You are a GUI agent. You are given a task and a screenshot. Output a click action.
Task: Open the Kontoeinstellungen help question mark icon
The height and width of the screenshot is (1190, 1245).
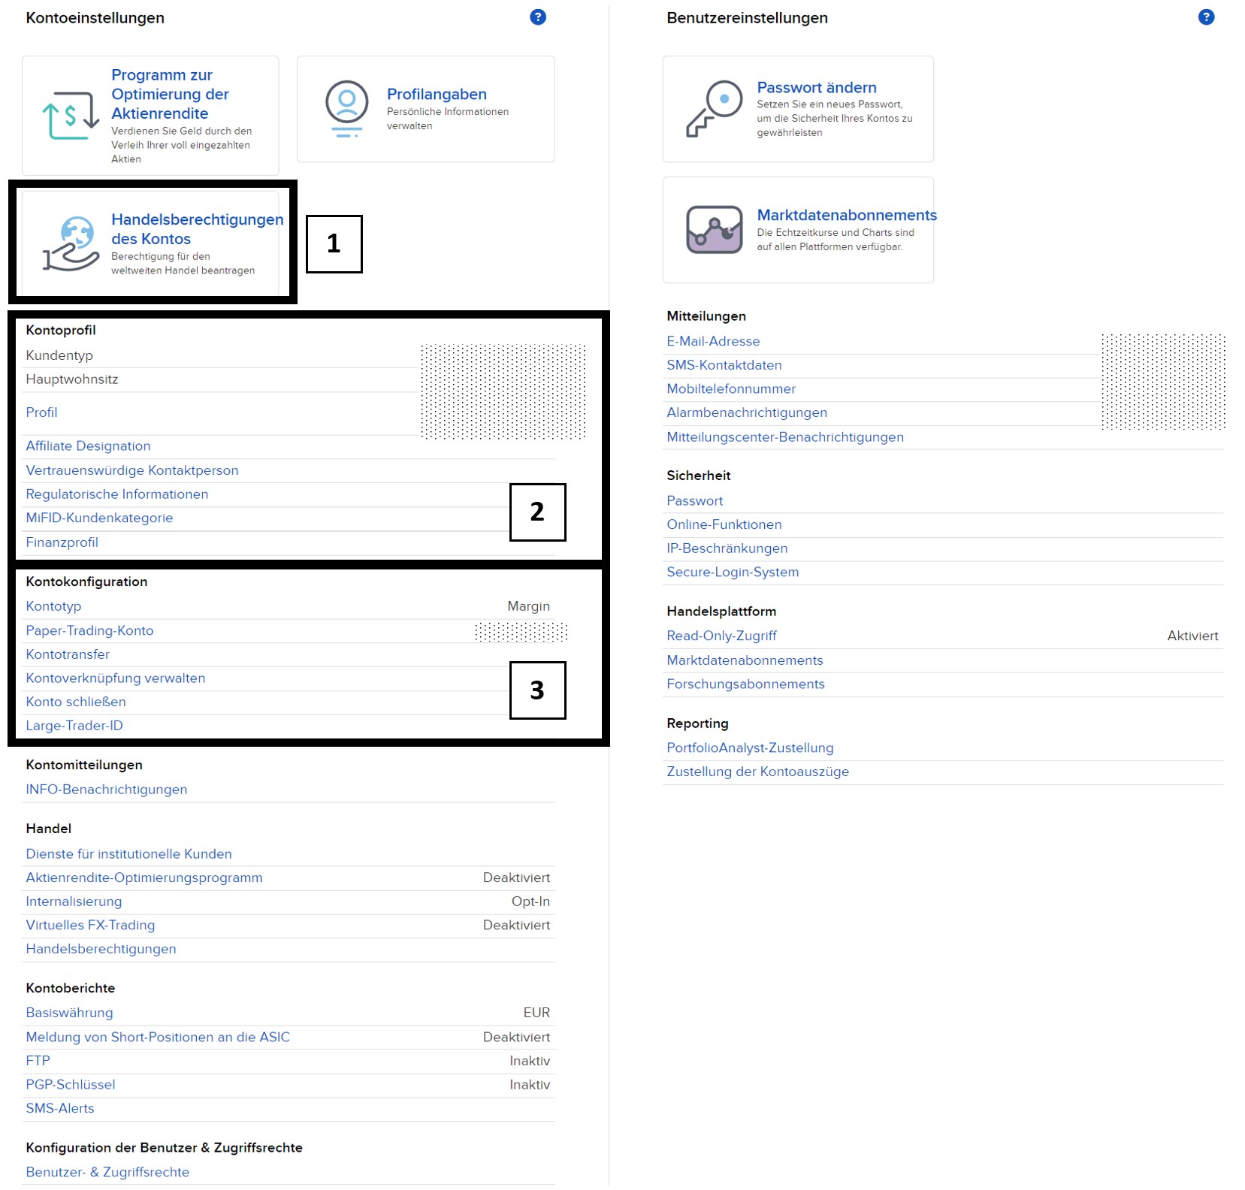[x=537, y=17]
